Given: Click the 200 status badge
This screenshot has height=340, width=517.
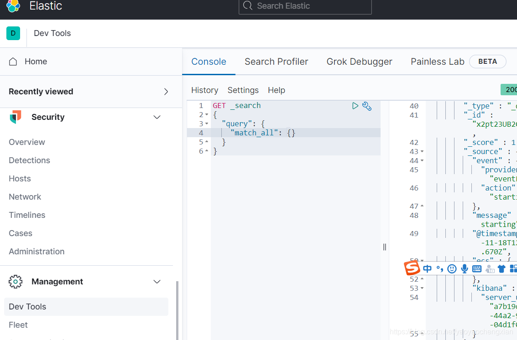Looking at the screenshot, I should (x=509, y=90).
